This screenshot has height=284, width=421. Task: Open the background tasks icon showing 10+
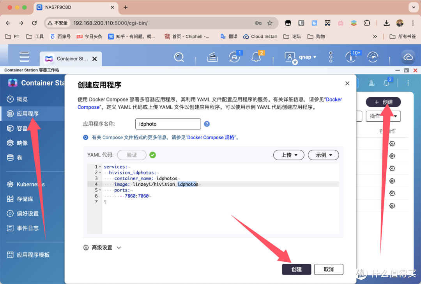click(351, 57)
